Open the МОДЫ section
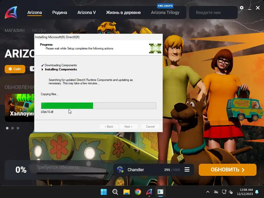This screenshot has height=198, width=264. click(x=39, y=30)
